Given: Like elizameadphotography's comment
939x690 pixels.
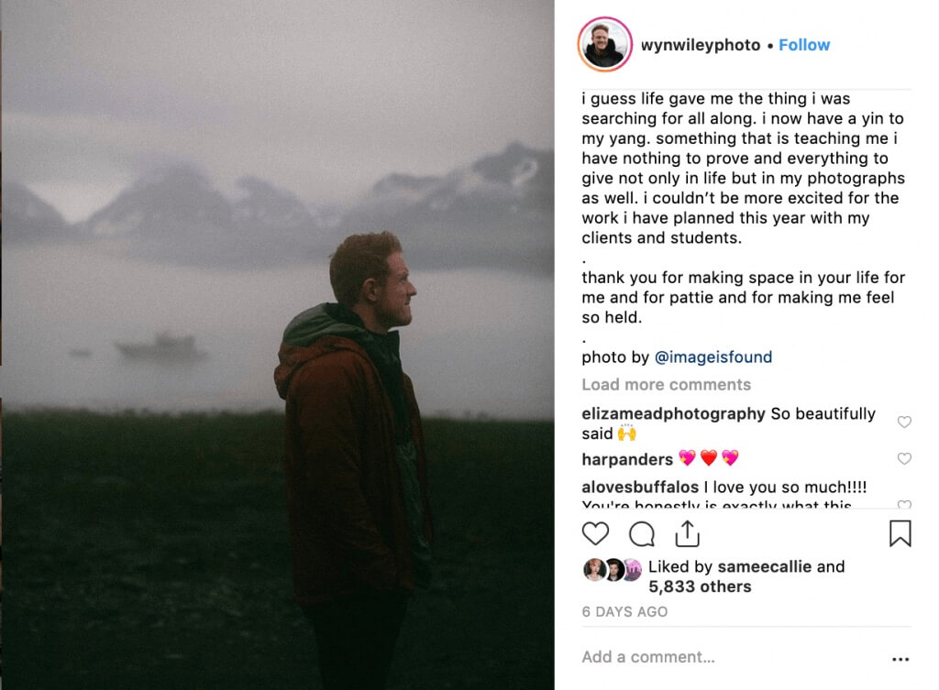Looking at the screenshot, I should click(904, 422).
